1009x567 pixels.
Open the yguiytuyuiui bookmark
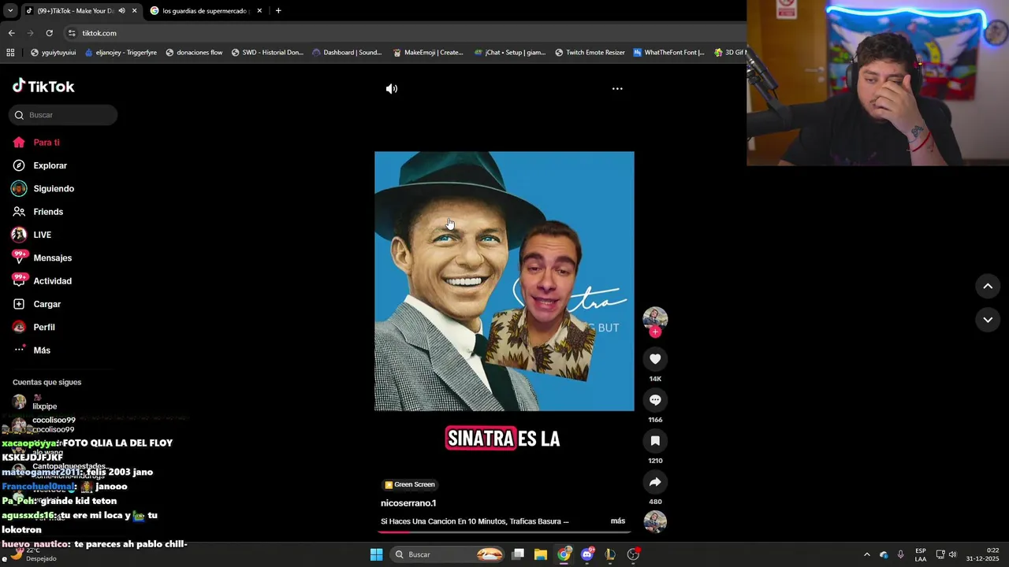tap(53, 53)
